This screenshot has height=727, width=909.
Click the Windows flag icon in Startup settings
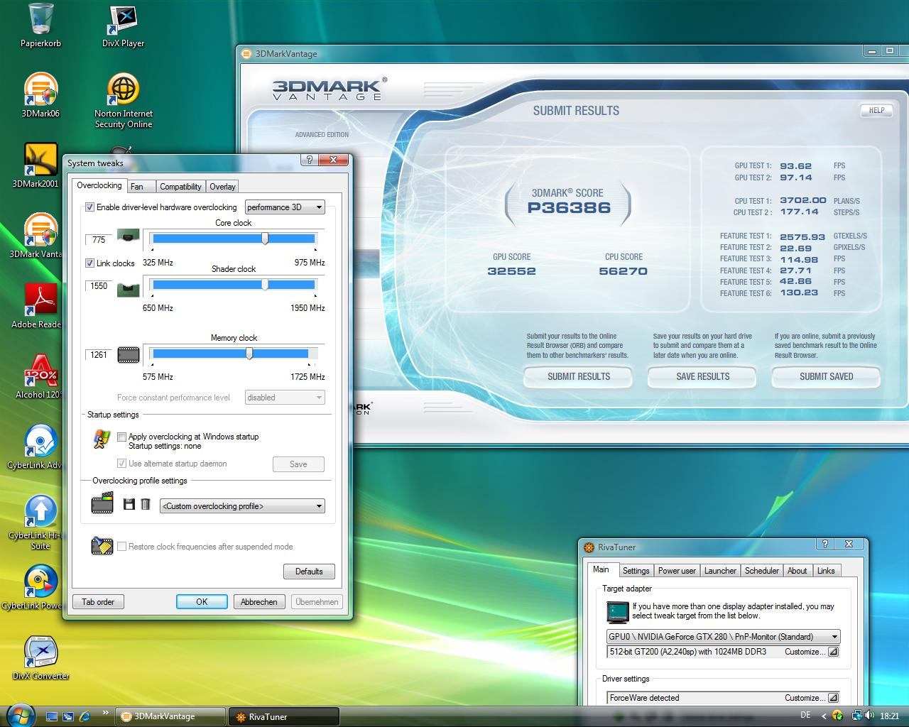pos(102,439)
